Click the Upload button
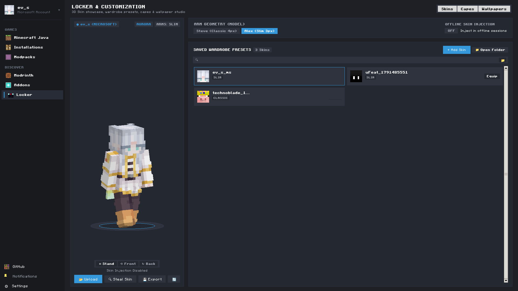This screenshot has height=291, width=518. 88,279
